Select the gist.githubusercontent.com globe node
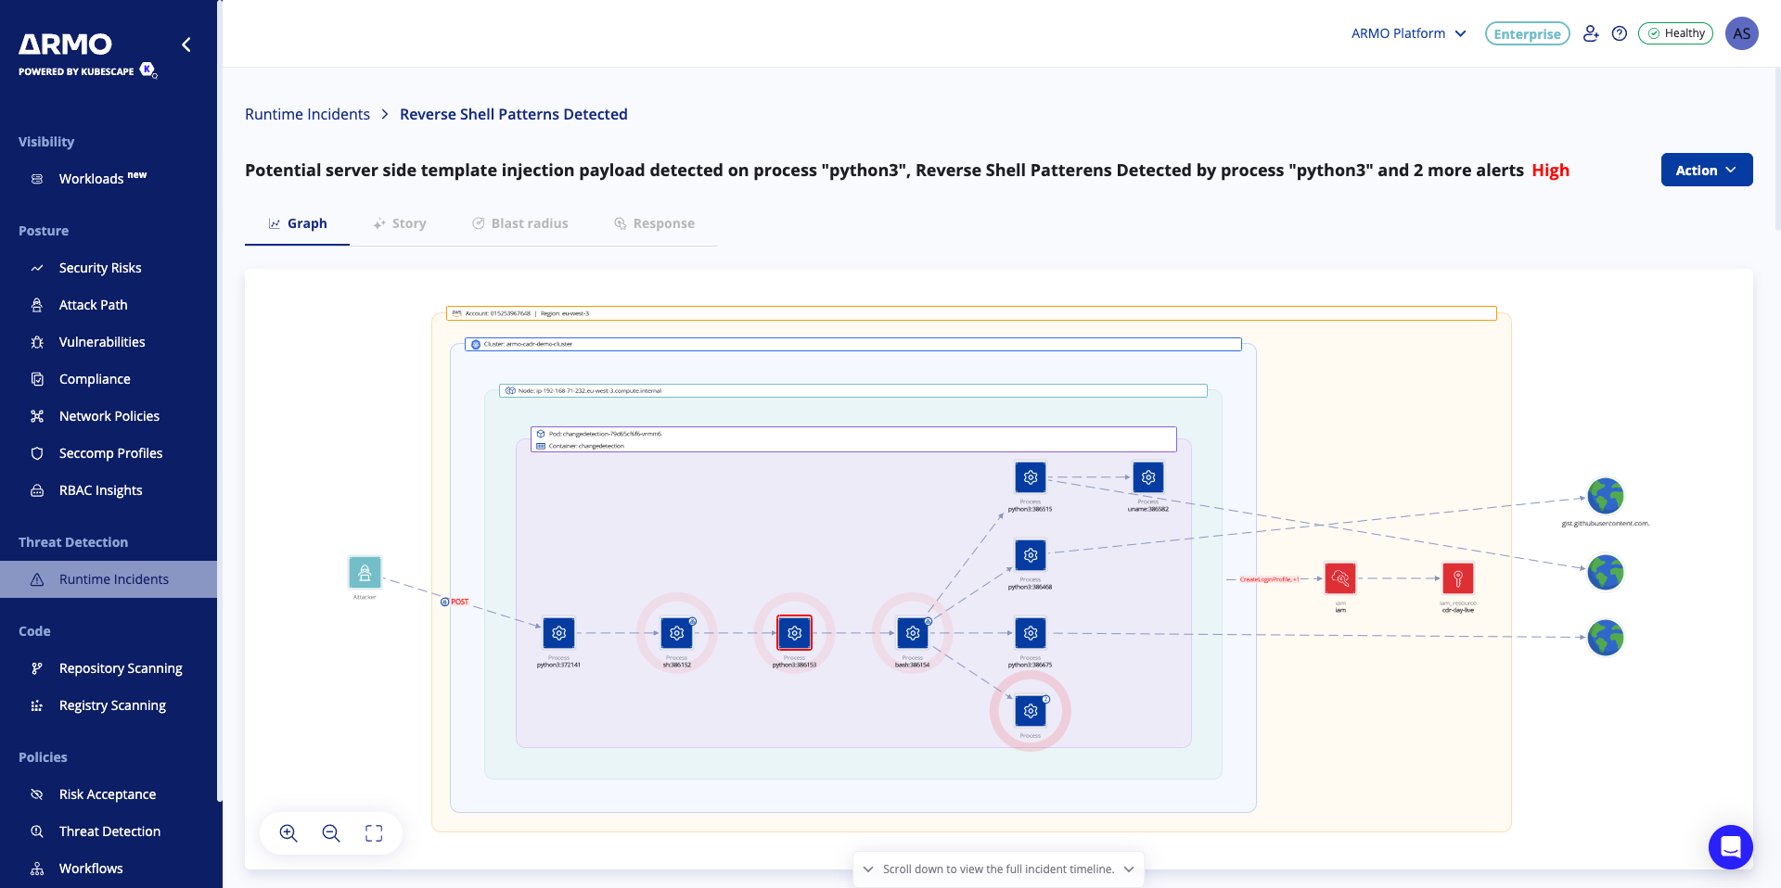 point(1606,496)
